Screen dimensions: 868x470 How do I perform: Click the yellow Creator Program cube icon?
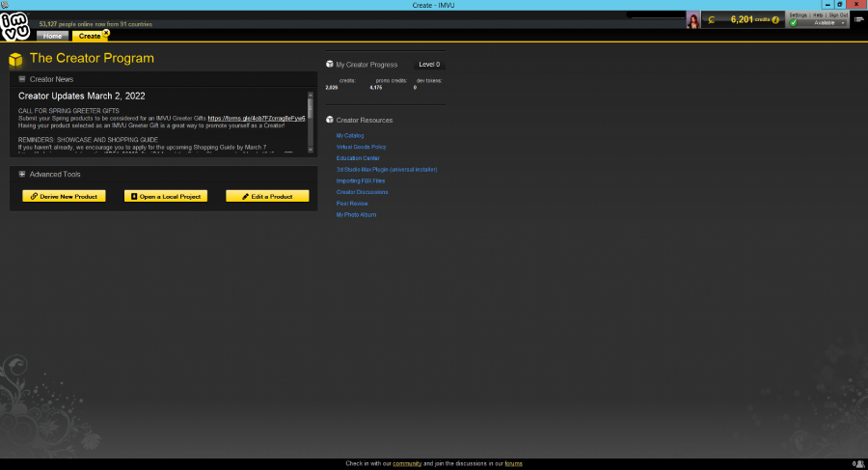click(15, 59)
